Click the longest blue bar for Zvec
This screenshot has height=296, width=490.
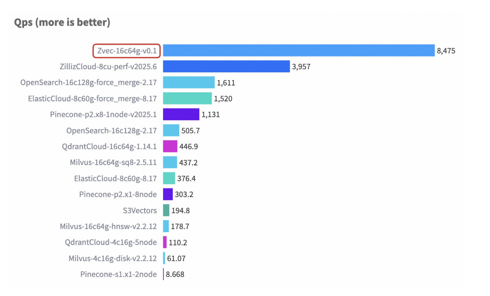point(298,51)
